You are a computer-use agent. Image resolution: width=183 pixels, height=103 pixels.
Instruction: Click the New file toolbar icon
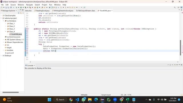tap(2, 7)
